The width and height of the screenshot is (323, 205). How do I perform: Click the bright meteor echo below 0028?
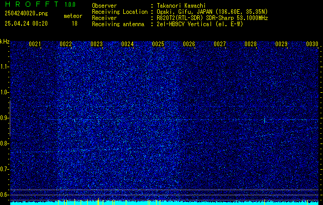pyautogui.click(x=264, y=120)
